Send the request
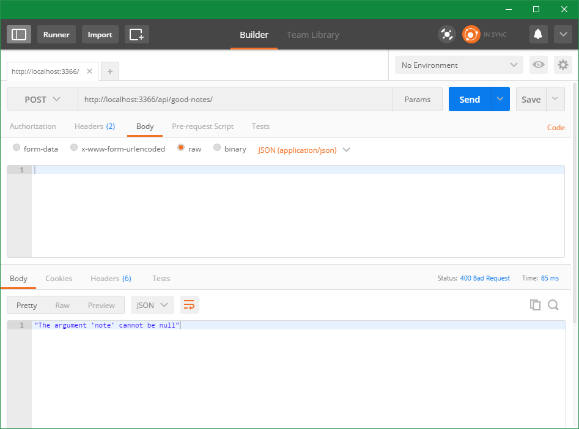This screenshot has width=579, height=429. (470, 100)
